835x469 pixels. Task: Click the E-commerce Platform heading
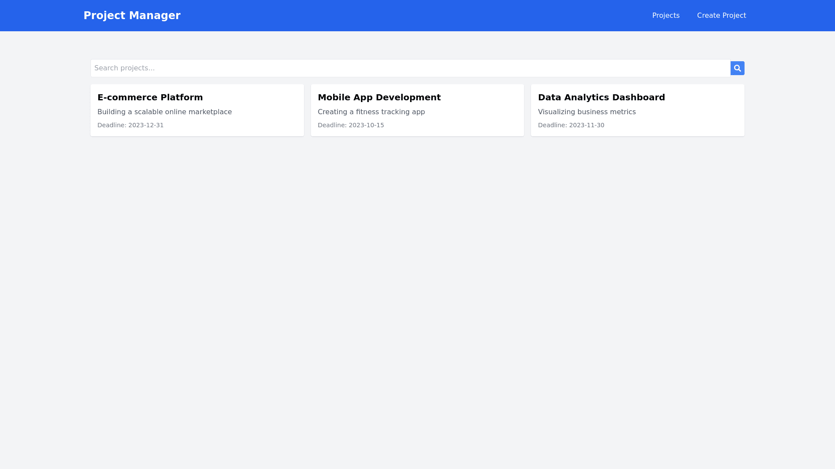tap(150, 97)
